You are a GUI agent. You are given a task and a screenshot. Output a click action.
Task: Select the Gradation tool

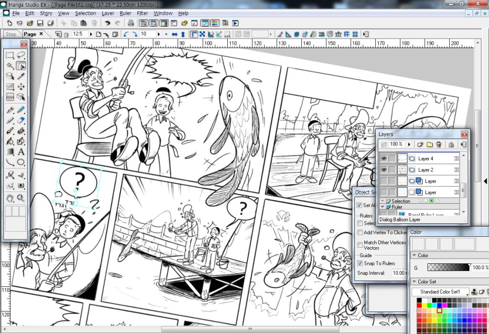(x=10, y=152)
